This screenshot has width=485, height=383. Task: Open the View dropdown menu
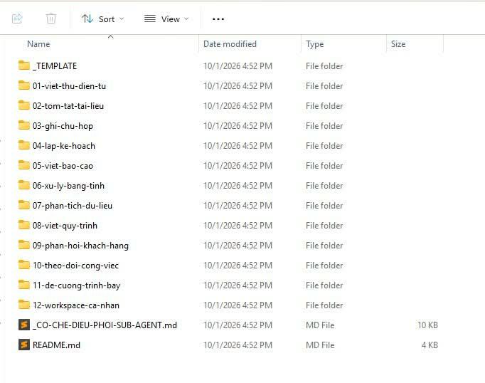(x=166, y=19)
